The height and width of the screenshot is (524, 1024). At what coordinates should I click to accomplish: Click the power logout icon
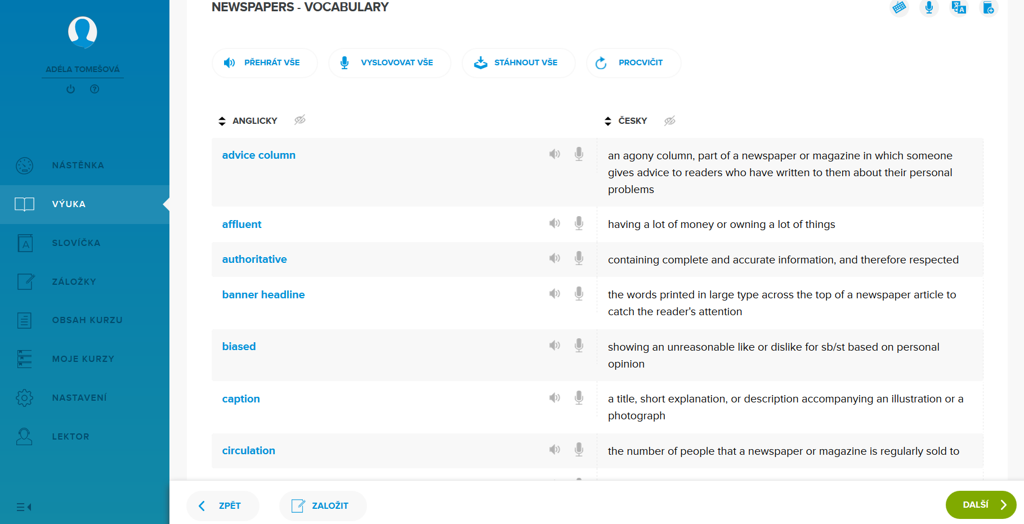pyautogui.click(x=70, y=89)
